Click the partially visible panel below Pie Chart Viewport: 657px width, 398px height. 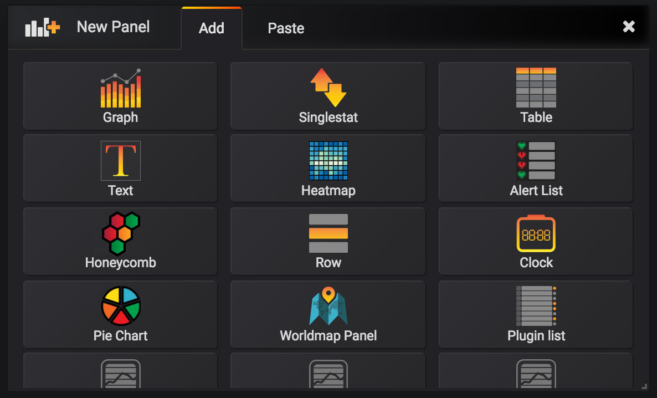coord(120,371)
